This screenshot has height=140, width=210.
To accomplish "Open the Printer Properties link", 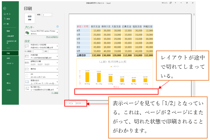I will click(x=52, y=37).
